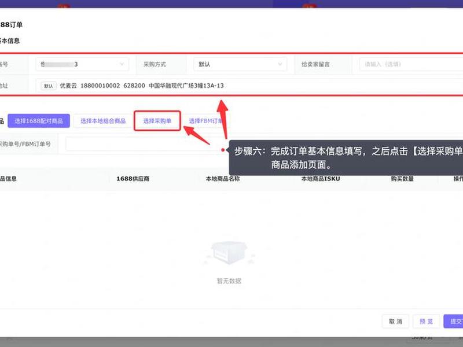Click the address text 中国华融现代广场3幢13A-13
The height and width of the screenshot is (347, 463).
point(186,86)
